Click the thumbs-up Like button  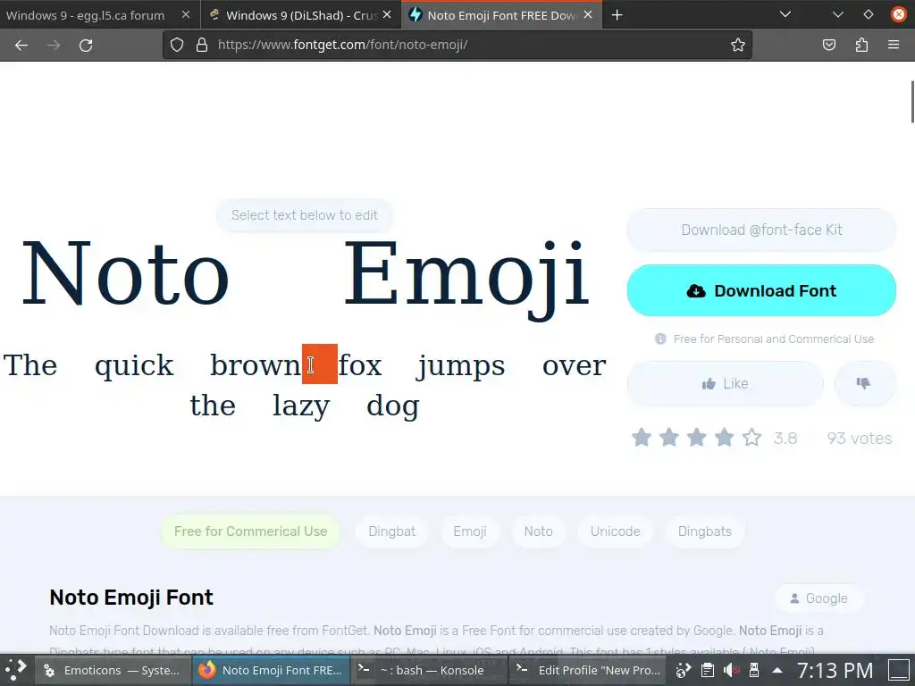(x=726, y=383)
